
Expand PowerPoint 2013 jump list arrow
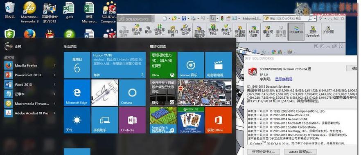pyautogui.click(x=54, y=75)
